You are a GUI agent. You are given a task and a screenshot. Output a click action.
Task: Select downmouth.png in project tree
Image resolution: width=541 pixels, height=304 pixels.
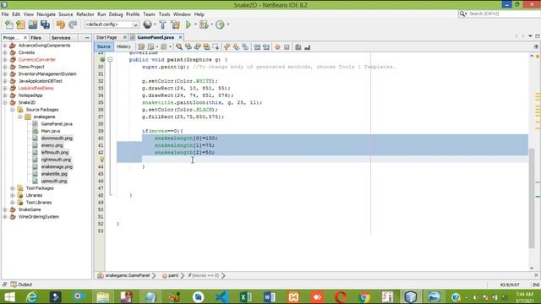point(57,138)
